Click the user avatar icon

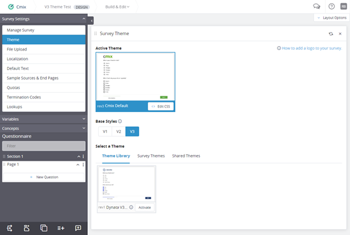(344, 6)
